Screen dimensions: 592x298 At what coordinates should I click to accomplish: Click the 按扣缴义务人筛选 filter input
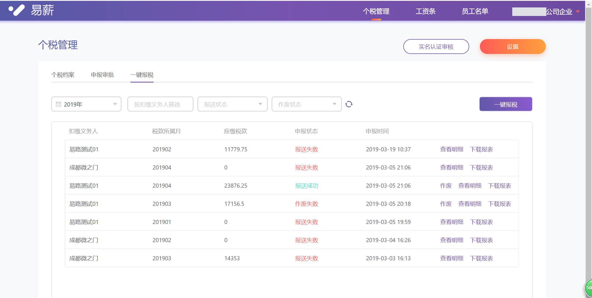pos(160,104)
